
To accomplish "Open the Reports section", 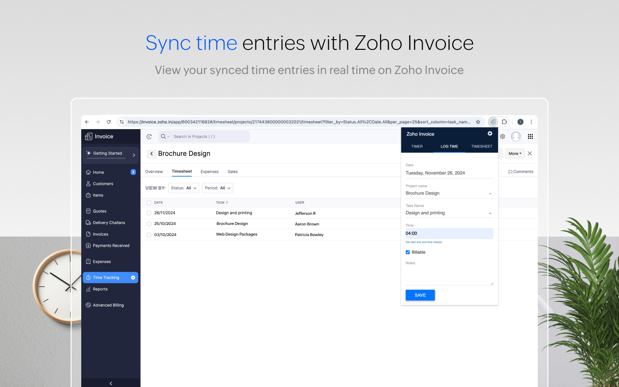I will point(100,289).
